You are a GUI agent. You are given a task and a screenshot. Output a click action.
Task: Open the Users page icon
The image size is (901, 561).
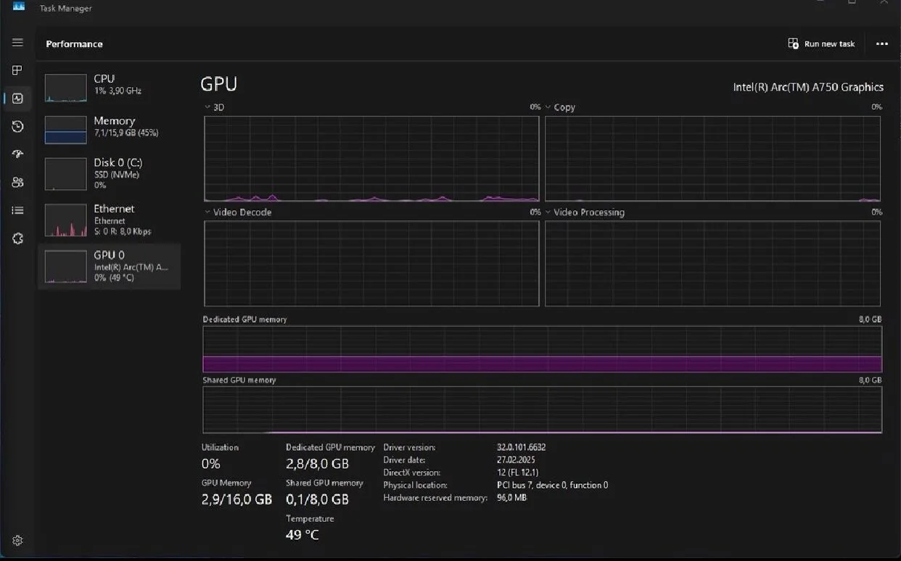coord(17,182)
